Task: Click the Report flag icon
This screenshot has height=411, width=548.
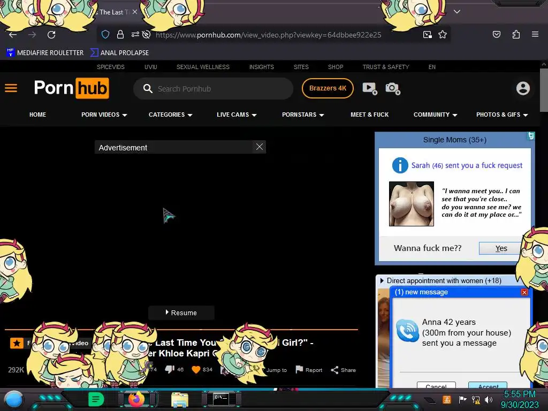Action: 299,370
